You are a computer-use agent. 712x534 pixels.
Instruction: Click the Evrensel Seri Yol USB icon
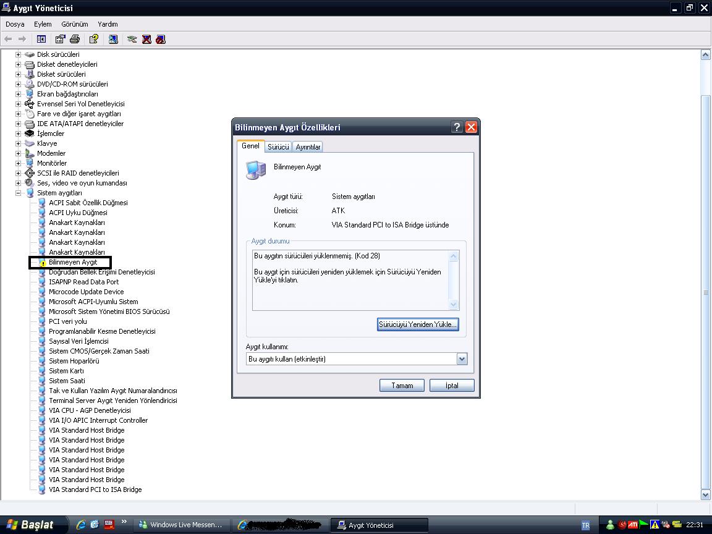pos(30,104)
